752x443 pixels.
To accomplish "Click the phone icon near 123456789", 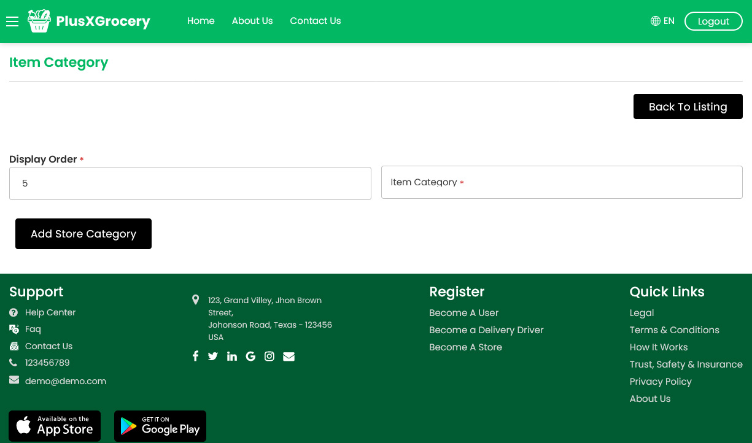I will point(14,363).
